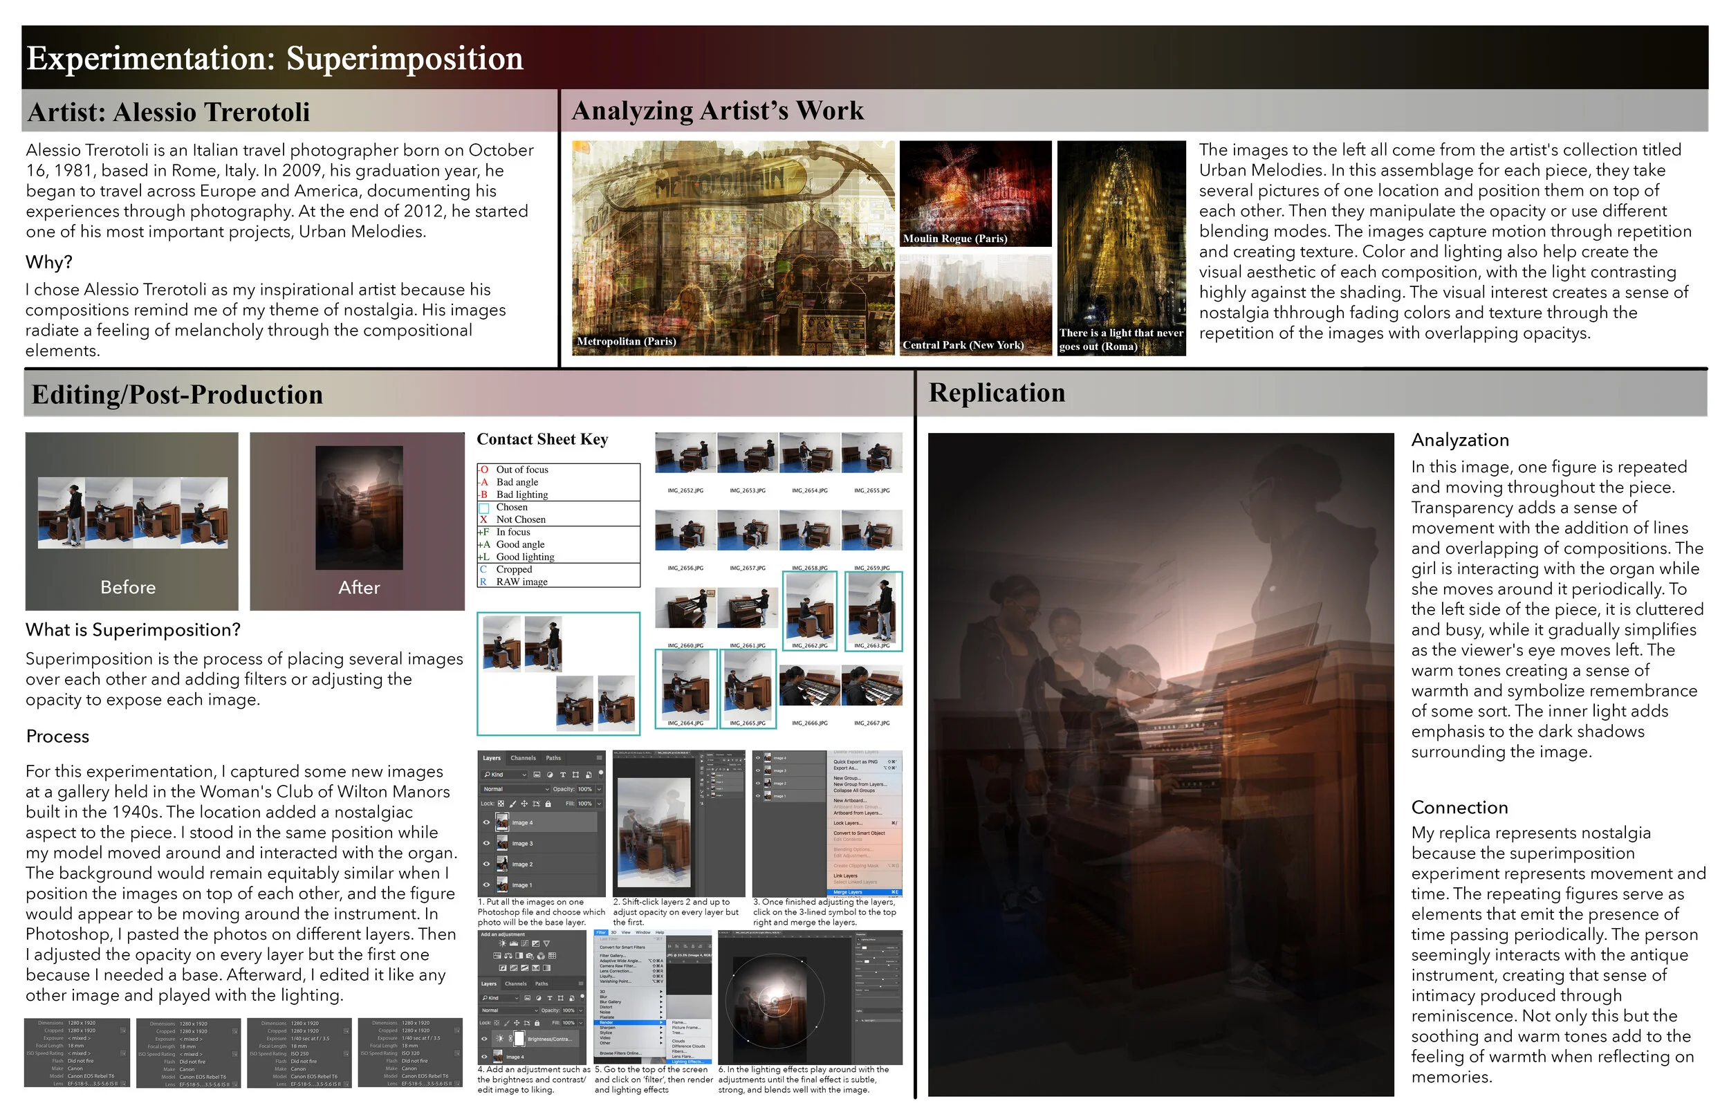The height and width of the screenshot is (1119, 1729).
Task: Open the Kind filter dropdown in step 1 panel
Action: click(x=504, y=775)
